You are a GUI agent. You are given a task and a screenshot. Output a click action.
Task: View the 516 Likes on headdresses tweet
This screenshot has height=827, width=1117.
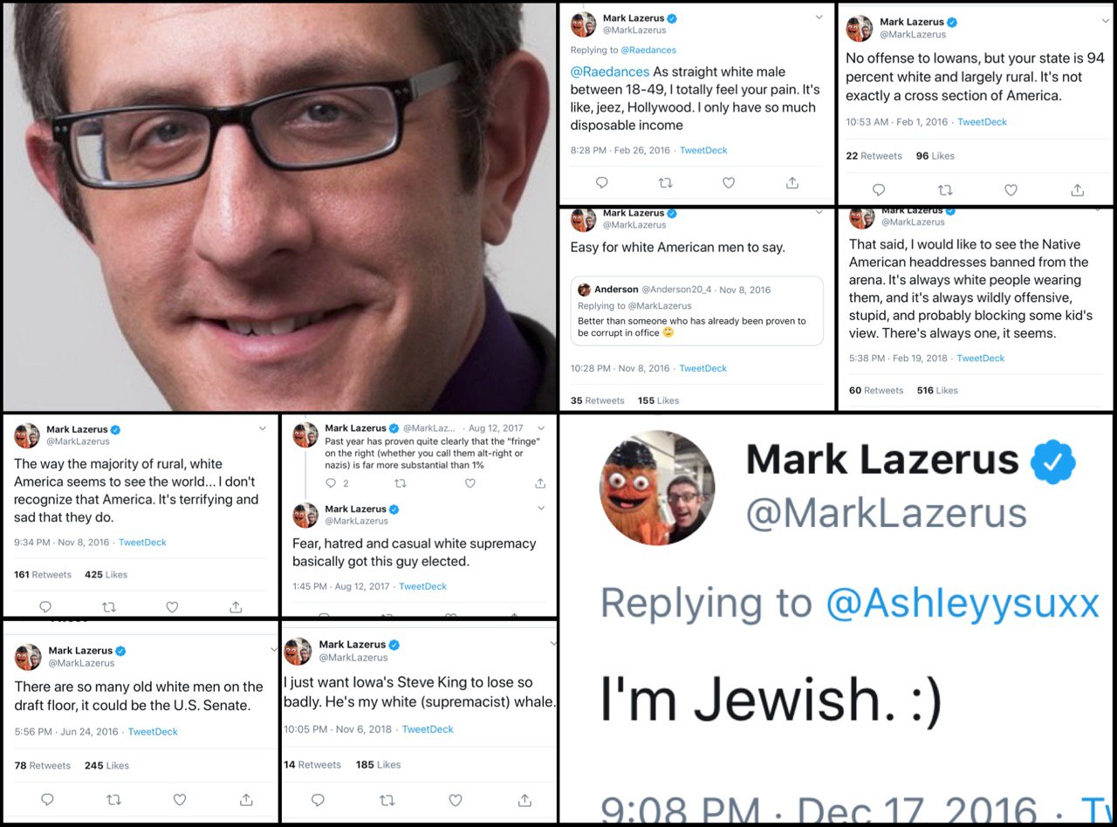937,391
